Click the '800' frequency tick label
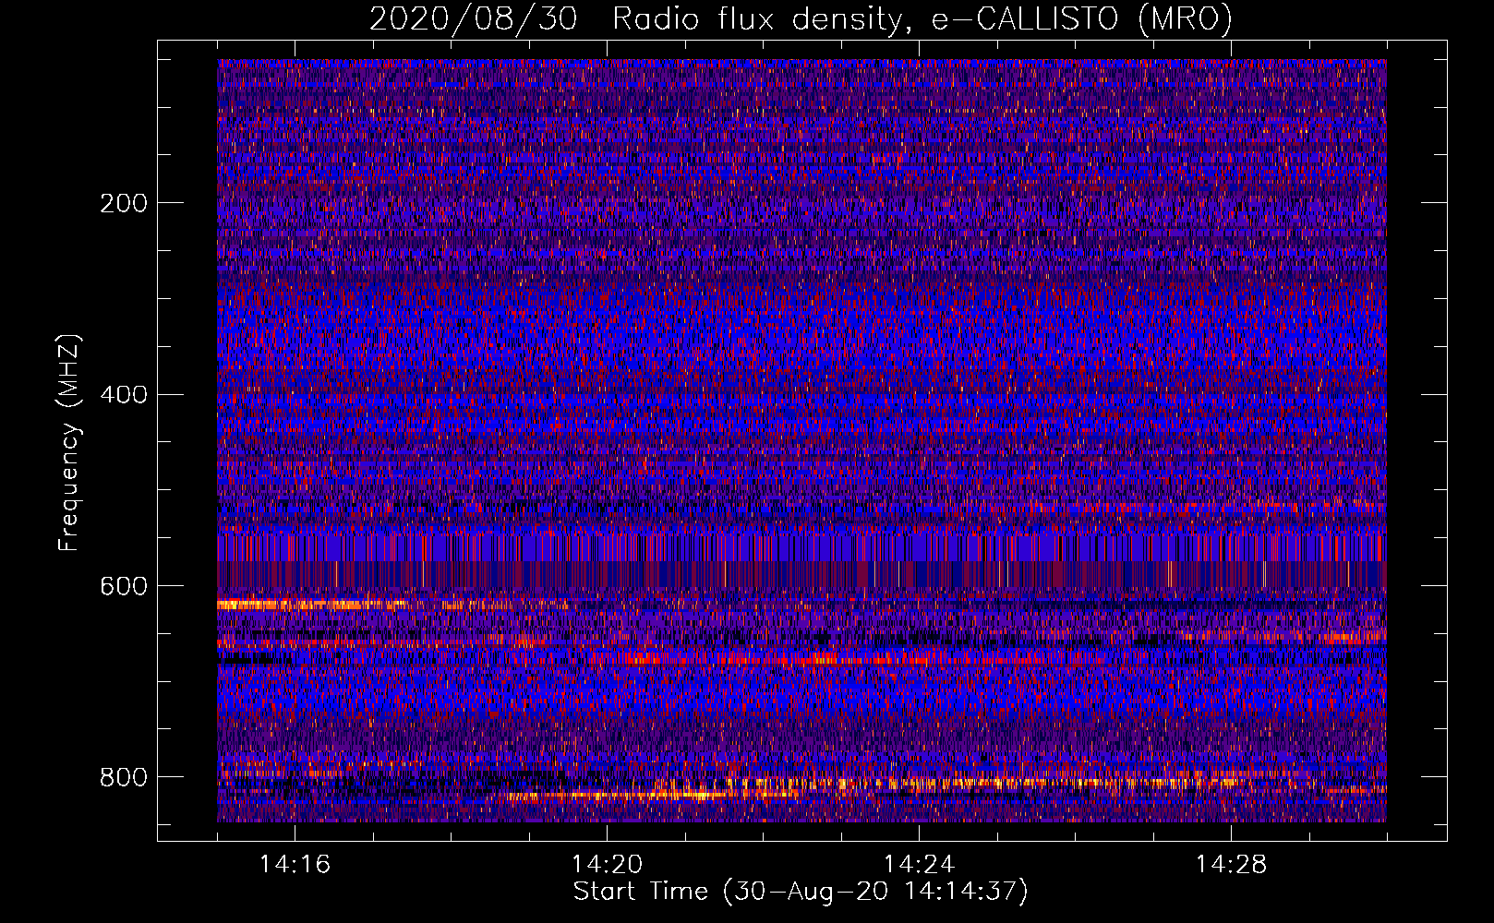The height and width of the screenshot is (923, 1494). click(x=124, y=777)
